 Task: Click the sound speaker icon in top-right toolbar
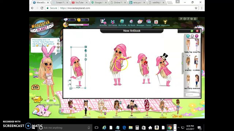tap(181, 19)
